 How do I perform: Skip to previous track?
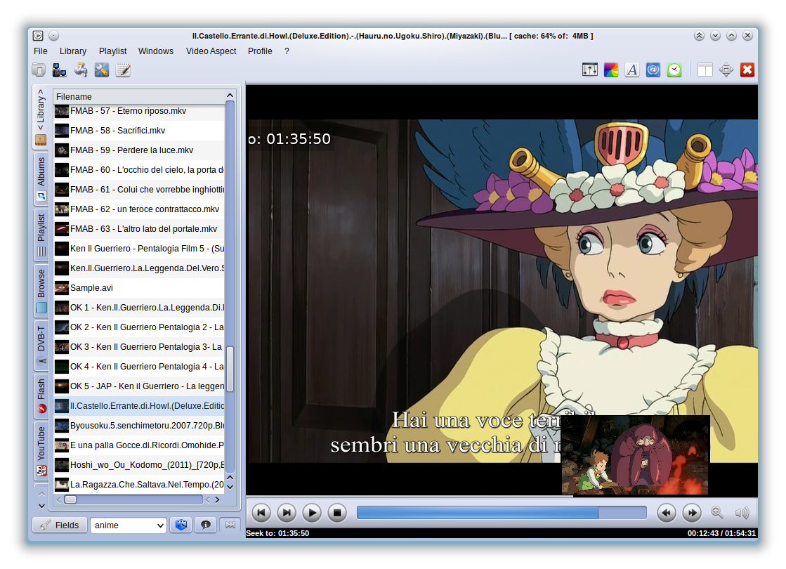tap(261, 512)
